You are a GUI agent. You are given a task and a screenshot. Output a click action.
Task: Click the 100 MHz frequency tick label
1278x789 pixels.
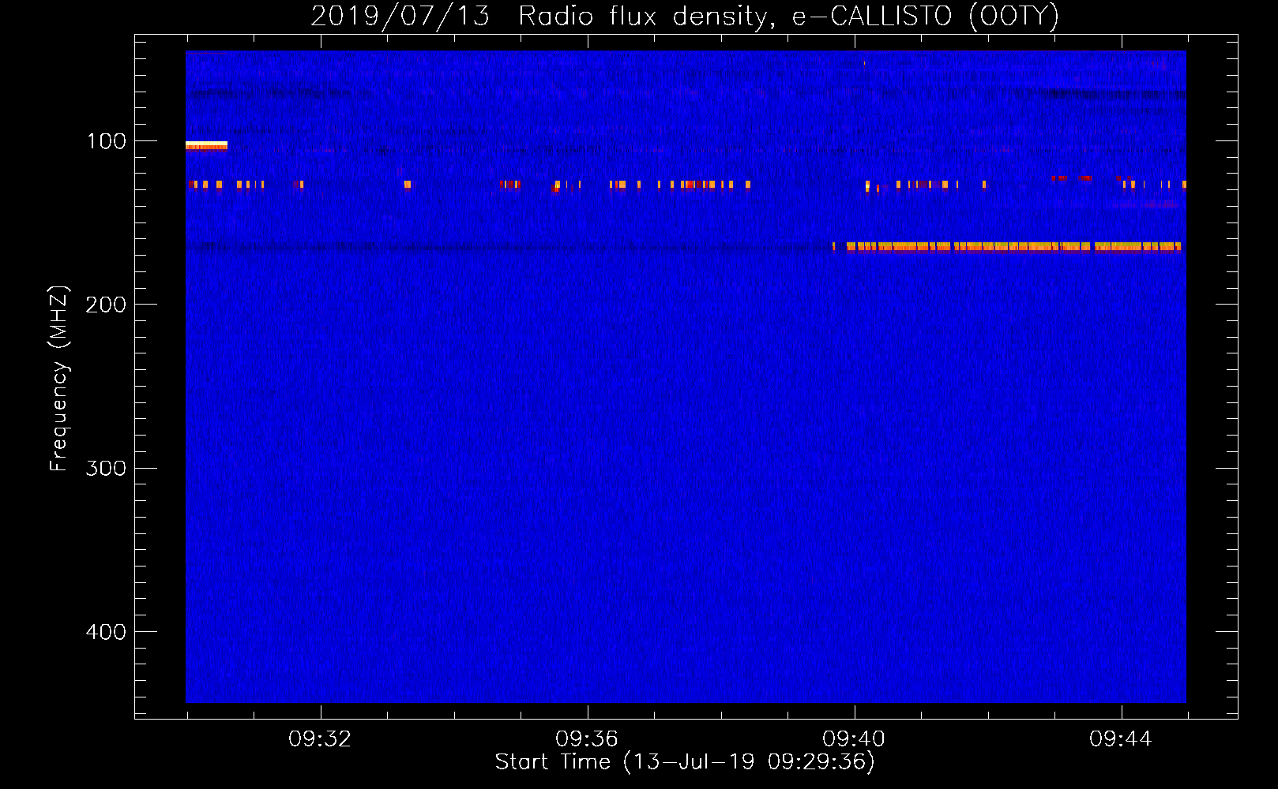(106, 141)
